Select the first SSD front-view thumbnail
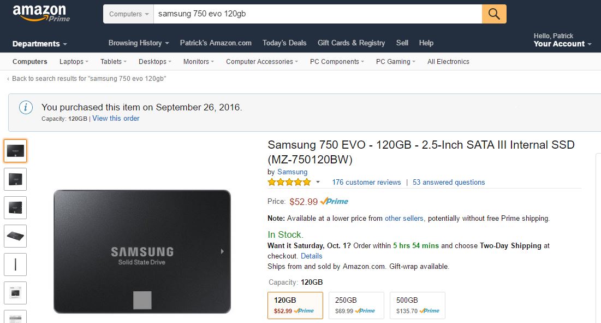This screenshot has width=601, height=323. 15,151
